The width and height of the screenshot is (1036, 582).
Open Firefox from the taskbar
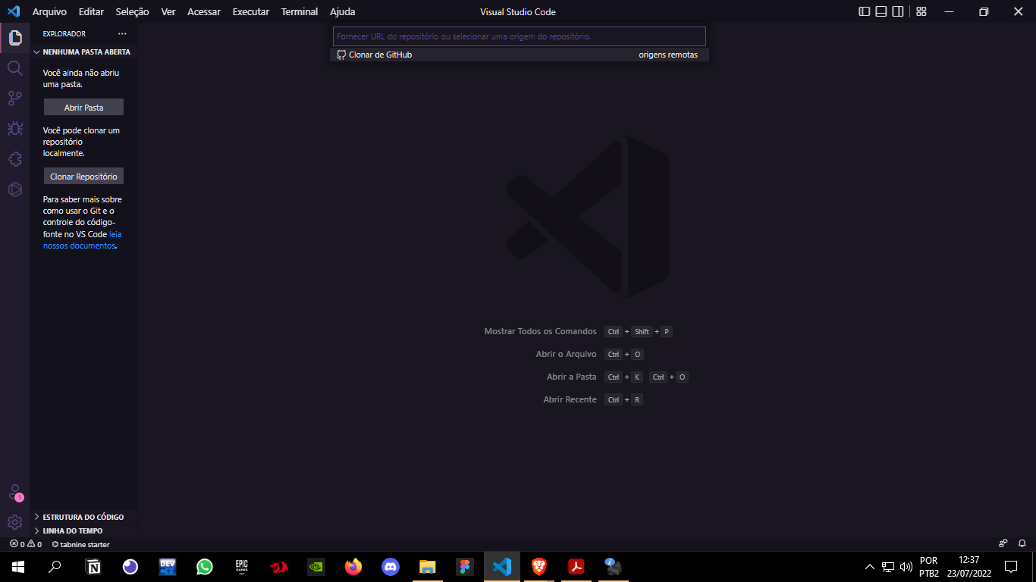tap(353, 566)
